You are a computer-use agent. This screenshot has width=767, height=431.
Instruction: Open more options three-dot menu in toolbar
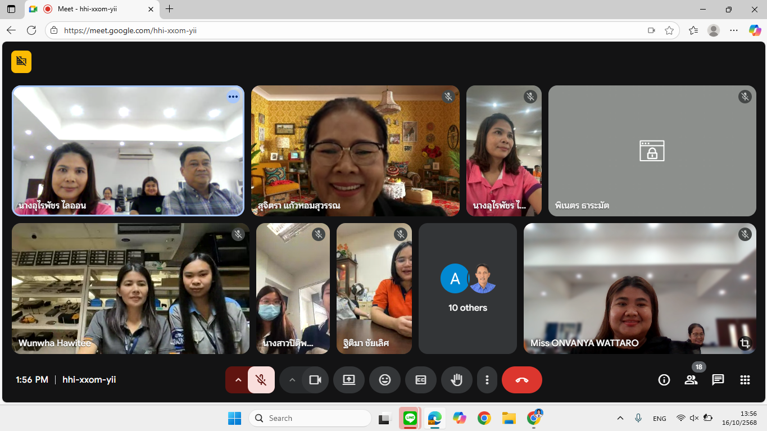(x=487, y=380)
